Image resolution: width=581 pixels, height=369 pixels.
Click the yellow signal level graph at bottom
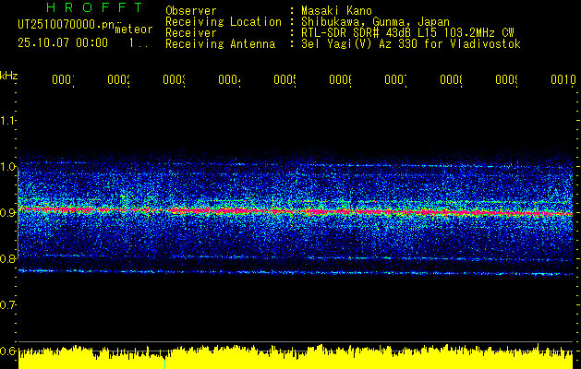click(296, 356)
